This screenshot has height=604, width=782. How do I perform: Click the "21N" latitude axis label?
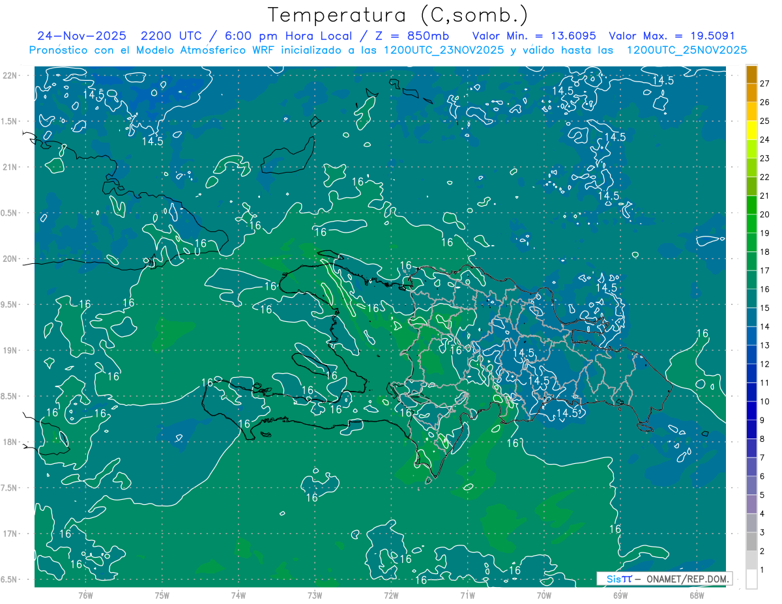10,167
